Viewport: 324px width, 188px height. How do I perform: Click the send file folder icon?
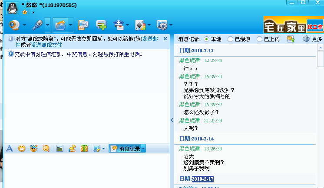[60, 25]
